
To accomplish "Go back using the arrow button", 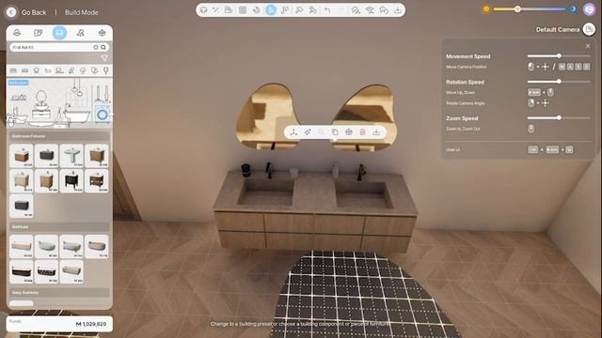I will (x=11, y=12).
